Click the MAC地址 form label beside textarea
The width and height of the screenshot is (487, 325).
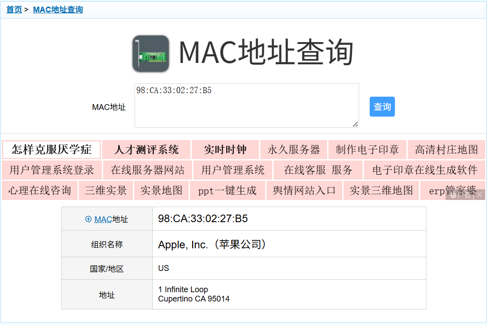pos(109,107)
